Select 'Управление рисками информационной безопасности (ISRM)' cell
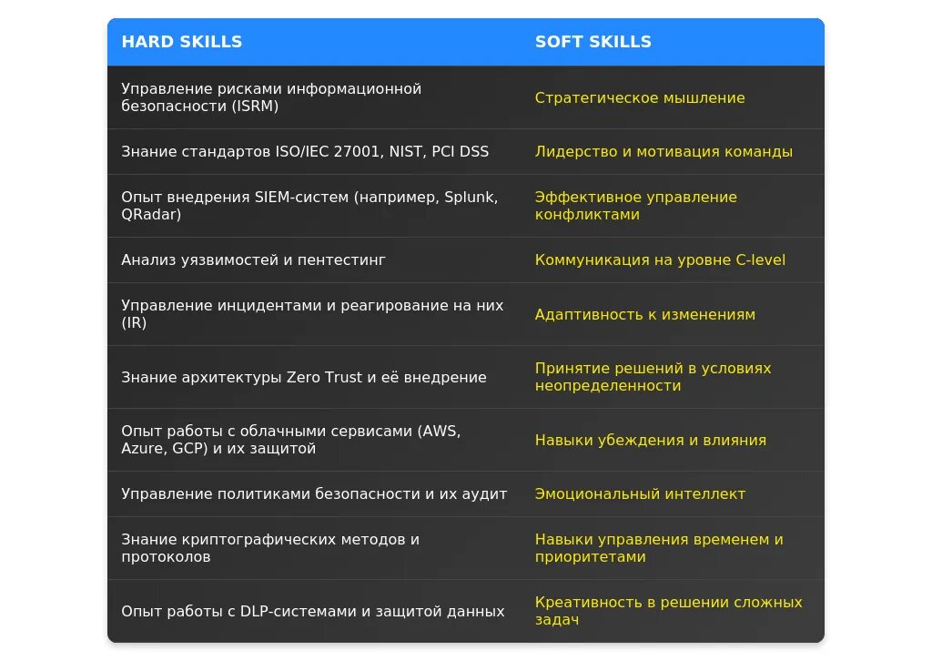Image resolution: width=932 pixels, height=661 pixels. coord(314,97)
